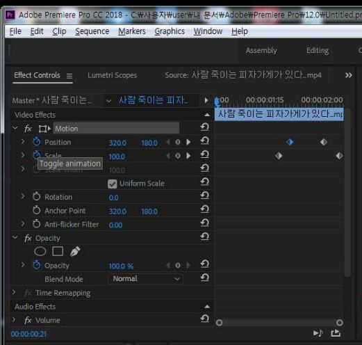Add or remove Opacity keyframe
Viewport: 362px width, 345px height.
pyautogui.click(x=178, y=265)
